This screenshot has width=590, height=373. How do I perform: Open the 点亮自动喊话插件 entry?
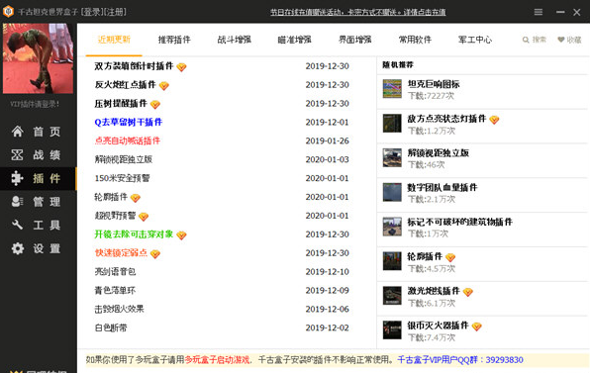coord(128,141)
